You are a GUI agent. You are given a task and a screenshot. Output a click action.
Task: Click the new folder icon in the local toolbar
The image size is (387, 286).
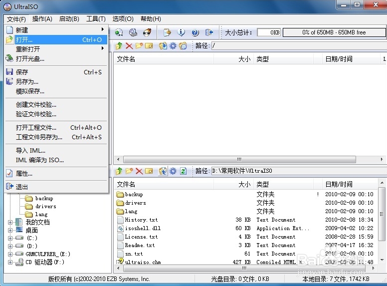[x=129, y=171]
